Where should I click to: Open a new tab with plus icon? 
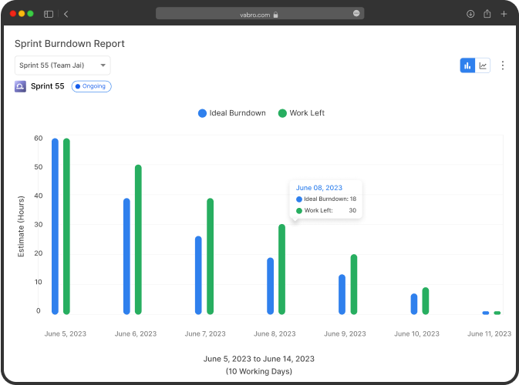504,14
